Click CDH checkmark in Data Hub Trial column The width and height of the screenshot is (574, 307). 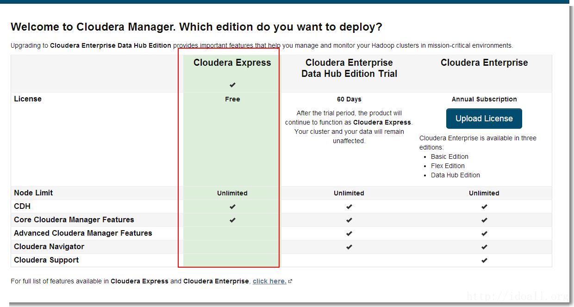point(349,207)
